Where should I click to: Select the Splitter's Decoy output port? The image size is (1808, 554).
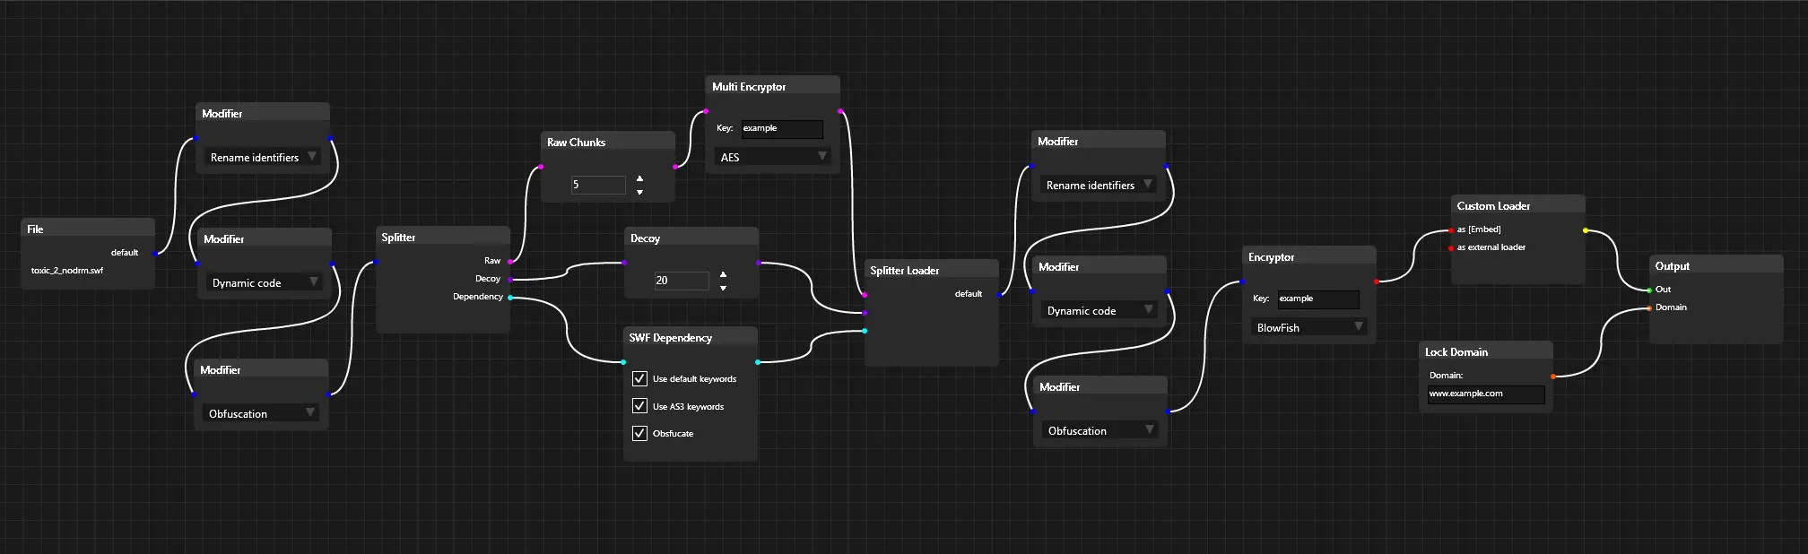coord(510,280)
